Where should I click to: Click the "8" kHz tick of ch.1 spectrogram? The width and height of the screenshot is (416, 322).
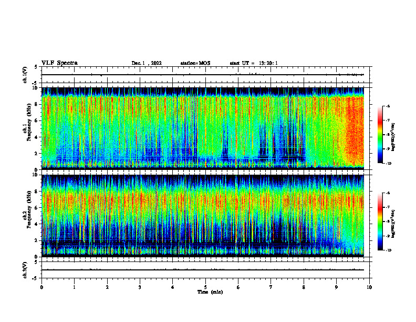point(37,104)
